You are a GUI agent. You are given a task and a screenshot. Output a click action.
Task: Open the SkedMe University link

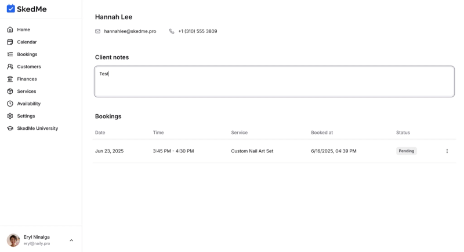pyautogui.click(x=38, y=129)
